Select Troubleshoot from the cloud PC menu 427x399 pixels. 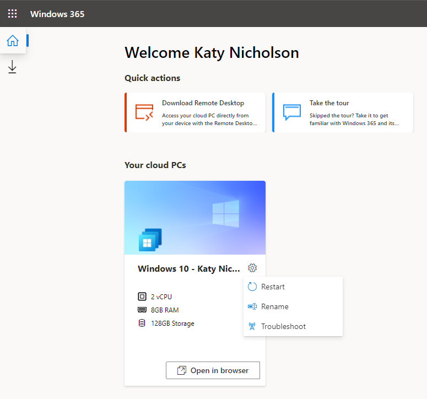(283, 326)
